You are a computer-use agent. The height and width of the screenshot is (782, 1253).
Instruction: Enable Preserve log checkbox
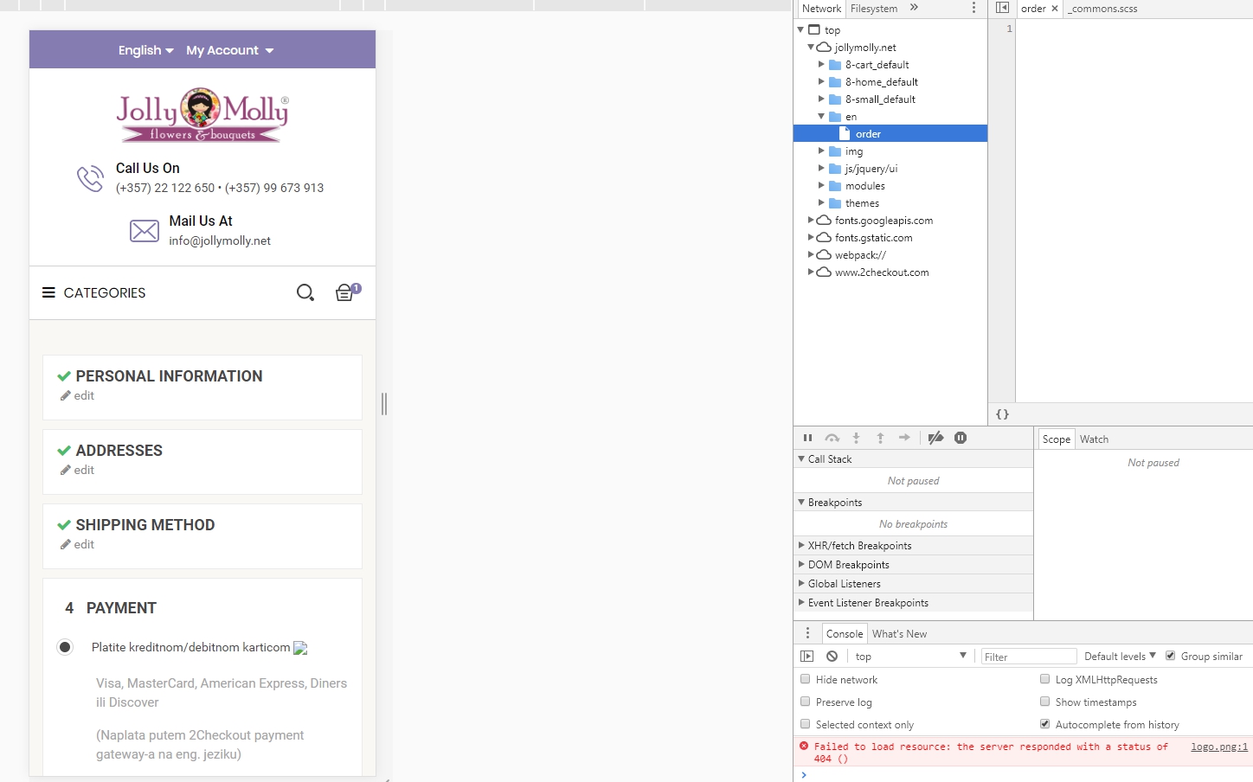click(x=805, y=702)
